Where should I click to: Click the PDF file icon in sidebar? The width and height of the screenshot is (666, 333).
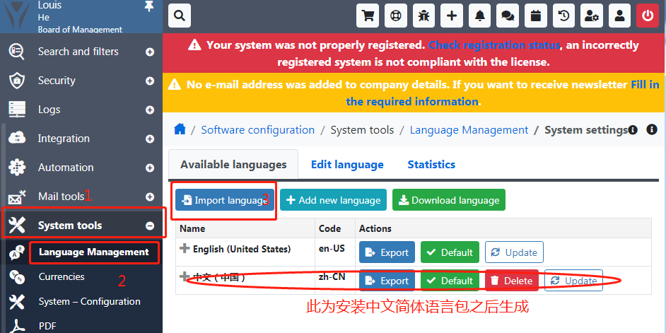coord(16,326)
